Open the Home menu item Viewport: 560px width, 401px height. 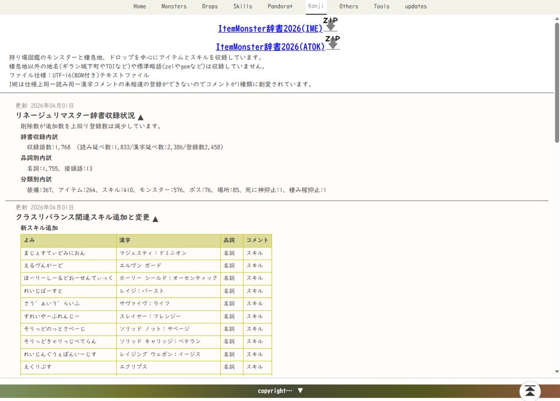coord(140,7)
